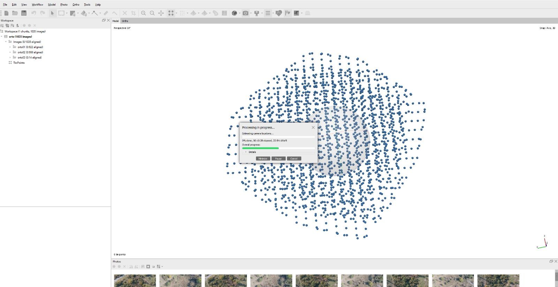Cancel the processing operation

(294, 158)
